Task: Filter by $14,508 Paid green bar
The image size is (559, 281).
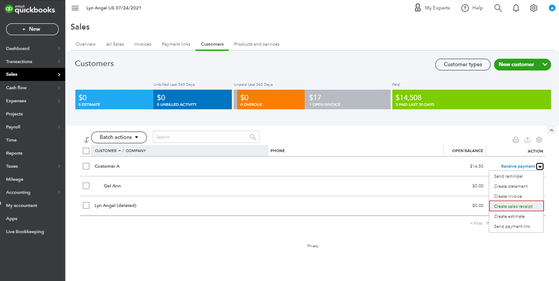Action: (471, 99)
